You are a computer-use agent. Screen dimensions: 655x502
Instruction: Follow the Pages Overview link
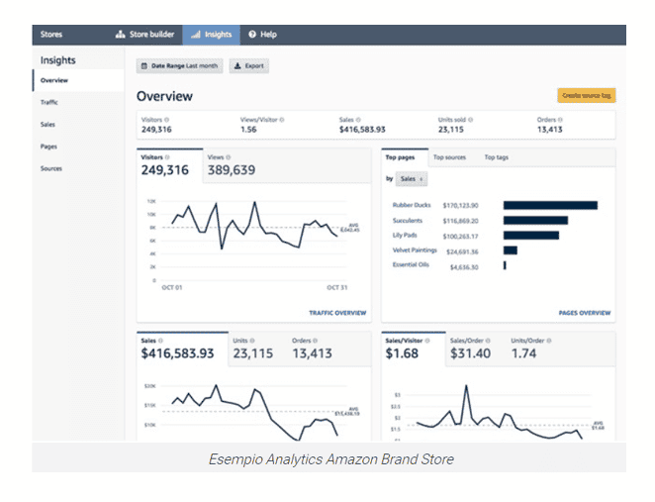click(x=584, y=313)
